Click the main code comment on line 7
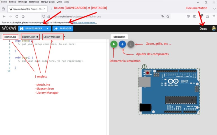 (50, 61)
